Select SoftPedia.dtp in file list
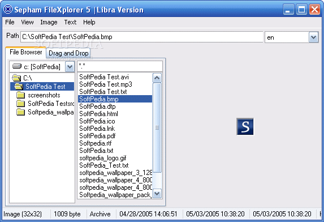Screen dimensions: 324x222 pyautogui.click(x=97, y=106)
